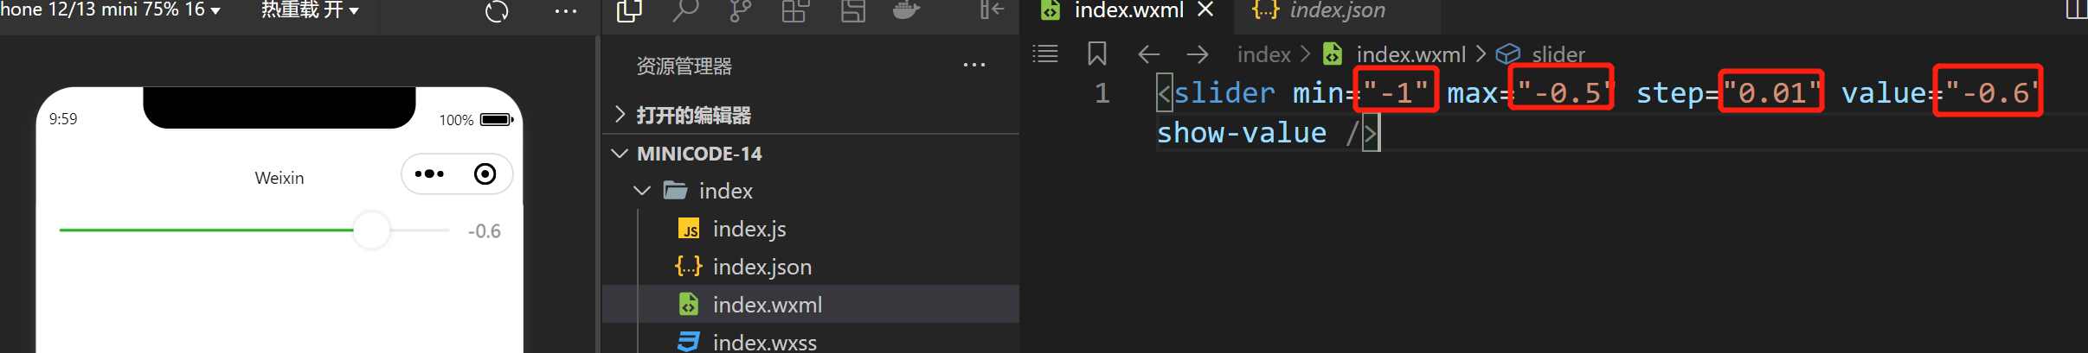This screenshot has width=2088, height=353.
Task: Click line number 1 in the gutter
Action: pyautogui.click(x=1102, y=92)
